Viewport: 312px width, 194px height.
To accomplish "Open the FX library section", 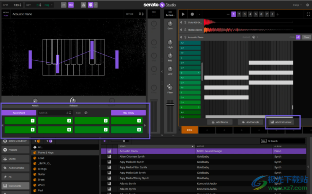I will click(x=16, y=177).
